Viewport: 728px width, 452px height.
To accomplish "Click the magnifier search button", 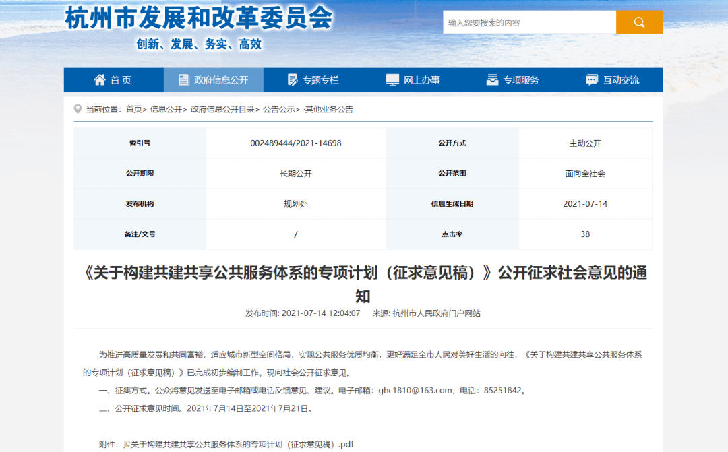I will [638, 22].
